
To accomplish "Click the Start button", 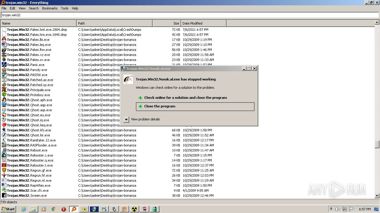I will click(x=8, y=209).
